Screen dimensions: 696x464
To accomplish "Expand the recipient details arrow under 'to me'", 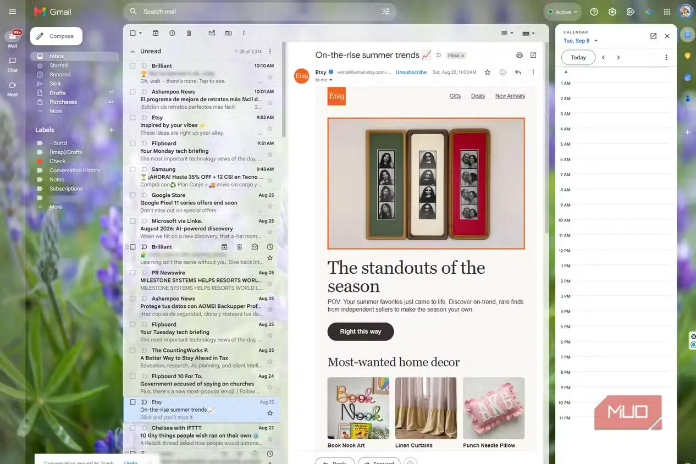I will point(330,80).
